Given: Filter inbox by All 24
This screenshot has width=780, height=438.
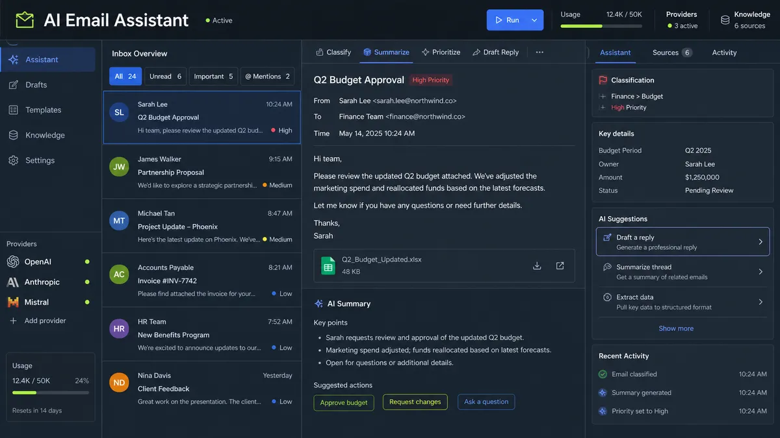Looking at the screenshot, I should pyautogui.click(x=125, y=77).
